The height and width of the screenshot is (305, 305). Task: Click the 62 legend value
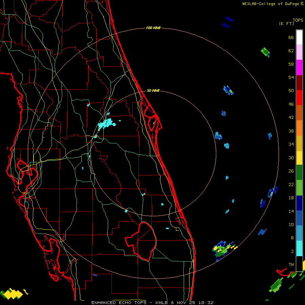pyautogui.click(x=291, y=51)
